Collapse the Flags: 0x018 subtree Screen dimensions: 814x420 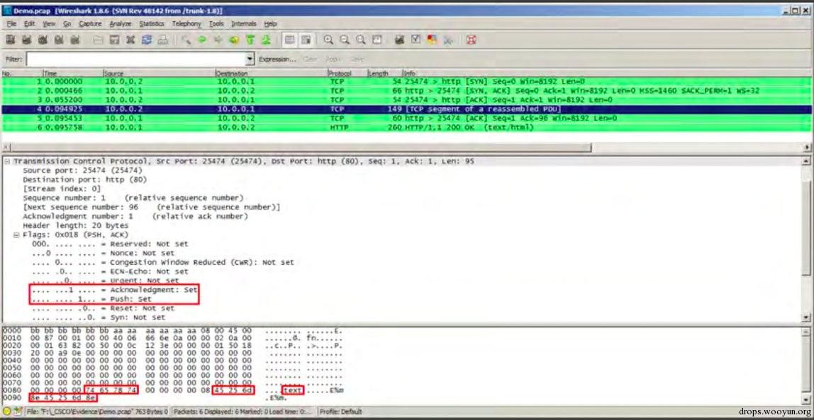coord(16,235)
